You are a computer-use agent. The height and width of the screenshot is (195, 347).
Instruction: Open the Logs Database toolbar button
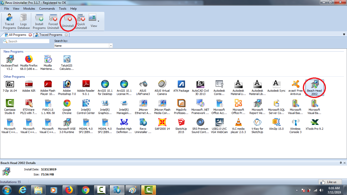pyautogui.click(x=24, y=21)
